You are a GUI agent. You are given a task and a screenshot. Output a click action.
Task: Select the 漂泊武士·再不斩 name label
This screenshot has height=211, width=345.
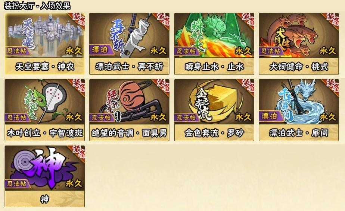pos(129,67)
